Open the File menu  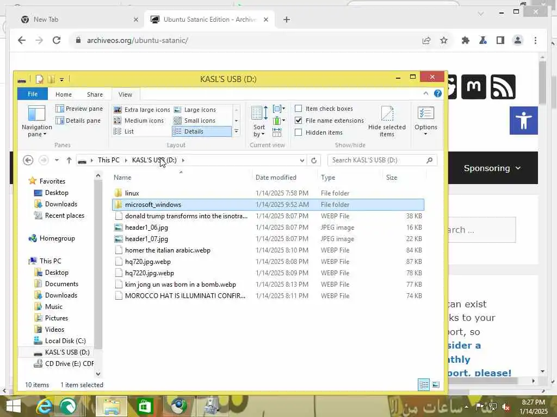pyautogui.click(x=32, y=94)
